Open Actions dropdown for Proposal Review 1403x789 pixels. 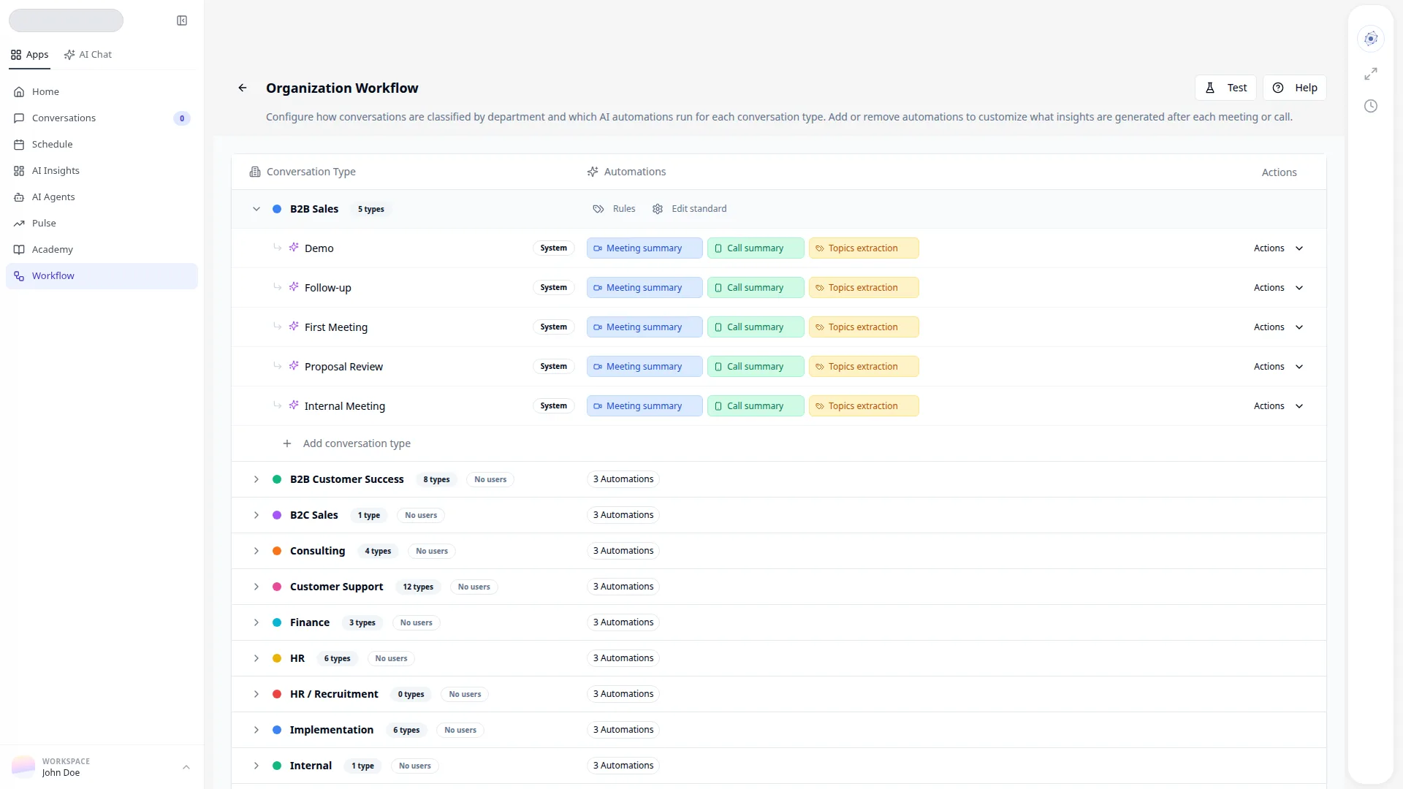coord(1279,367)
